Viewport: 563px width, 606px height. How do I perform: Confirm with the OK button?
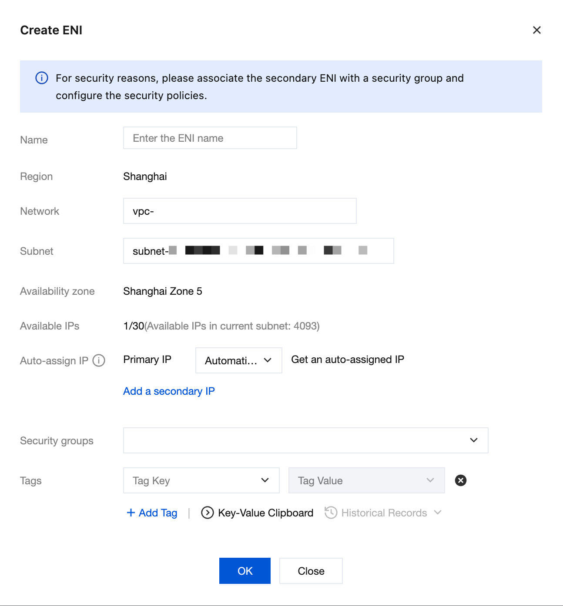point(245,571)
